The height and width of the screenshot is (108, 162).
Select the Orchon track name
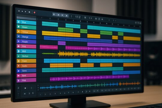tap(25, 56)
